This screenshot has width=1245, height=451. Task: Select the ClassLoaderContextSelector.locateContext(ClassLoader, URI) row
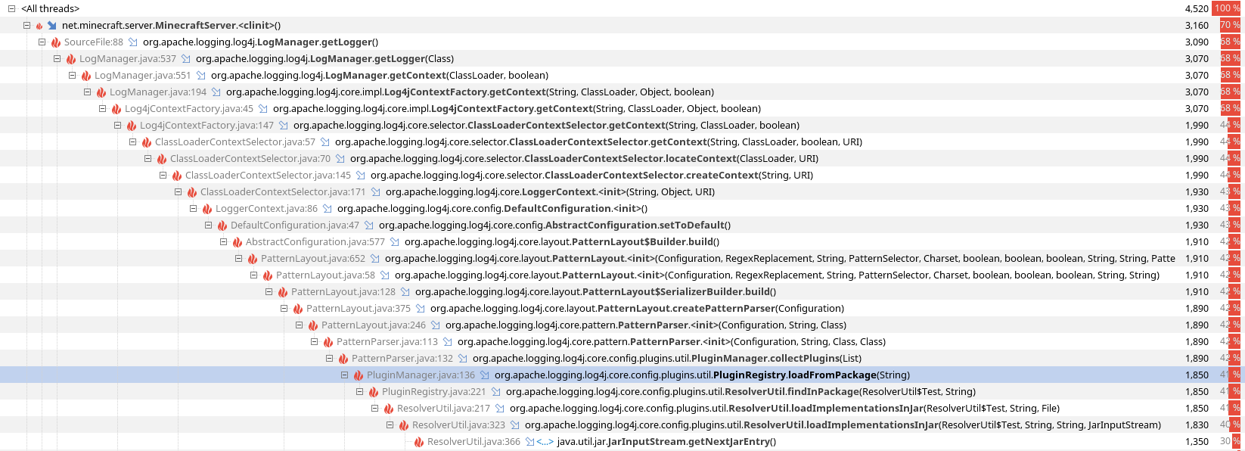(x=622, y=159)
